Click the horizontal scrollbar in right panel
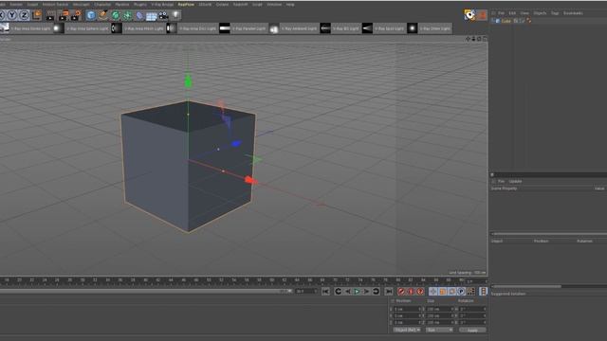Viewport: 607px width, 341px height. point(526,286)
